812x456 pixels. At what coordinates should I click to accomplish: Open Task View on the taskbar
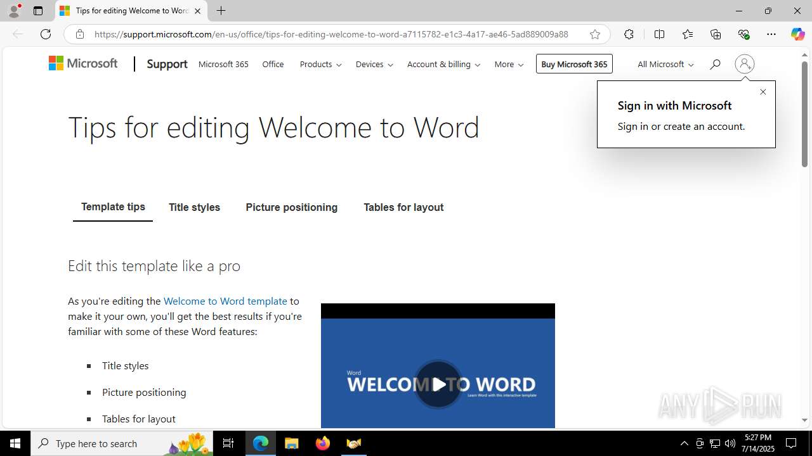point(228,443)
